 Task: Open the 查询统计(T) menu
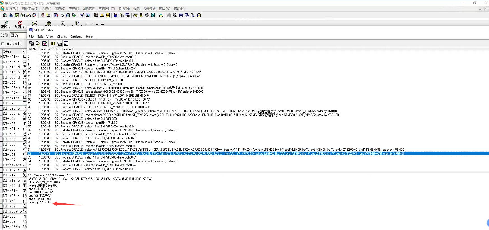107,8
